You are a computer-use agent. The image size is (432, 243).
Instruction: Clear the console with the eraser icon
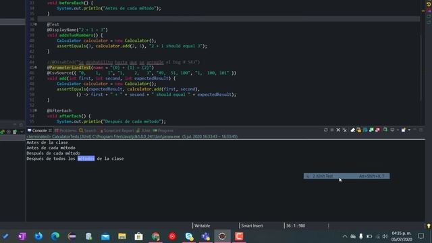[x=352, y=130]
